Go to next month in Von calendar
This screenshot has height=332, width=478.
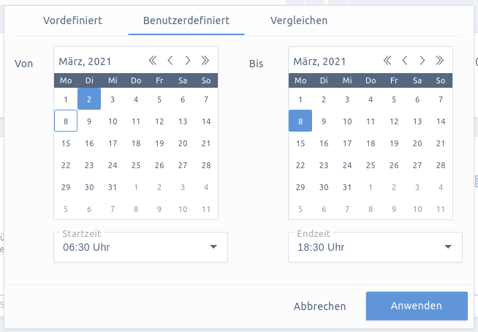pos(188,61)
